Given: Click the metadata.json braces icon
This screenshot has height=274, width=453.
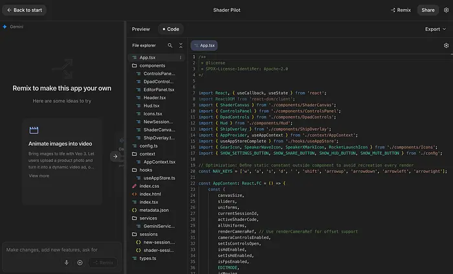Looking at the screenshot, I should coord(135,210).
